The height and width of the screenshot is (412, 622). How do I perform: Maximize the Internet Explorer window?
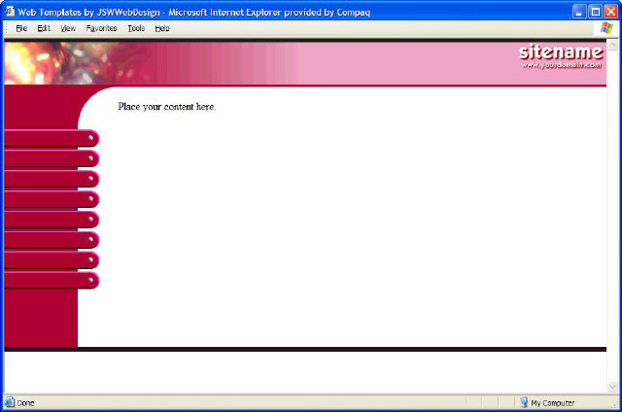coord(595,10)
